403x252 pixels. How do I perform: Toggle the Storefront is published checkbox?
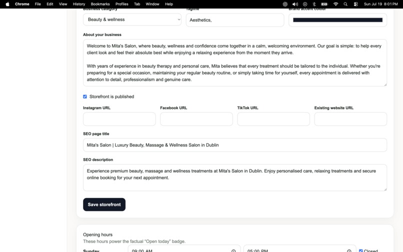tap(85, 96)
